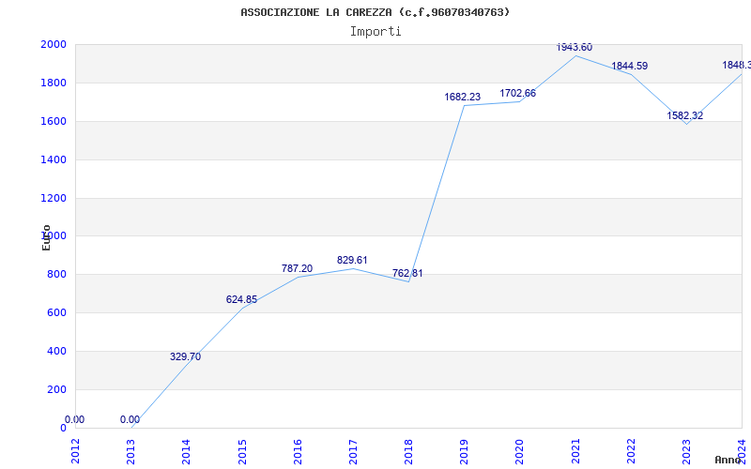This screenshot has height=469, width=751.
Task: Click the 2021 x-axis year label
Action: (575, 451)
